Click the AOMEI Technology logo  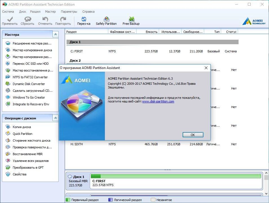254,21
